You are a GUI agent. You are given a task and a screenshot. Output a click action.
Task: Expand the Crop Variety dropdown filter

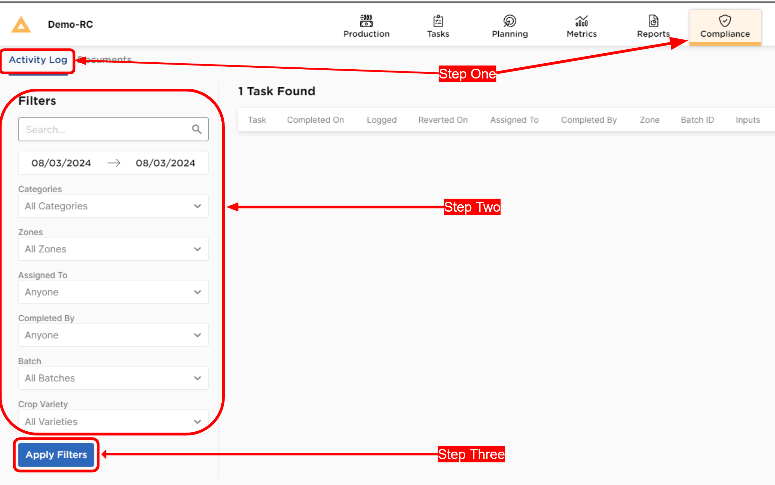tap(112, 421)
